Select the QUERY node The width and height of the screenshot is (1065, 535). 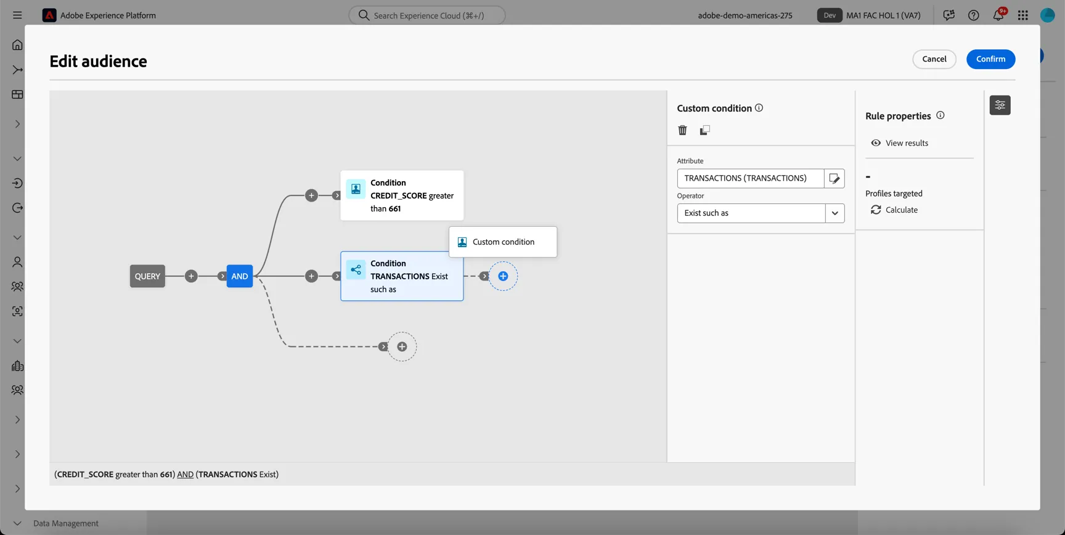coord(147,276)
